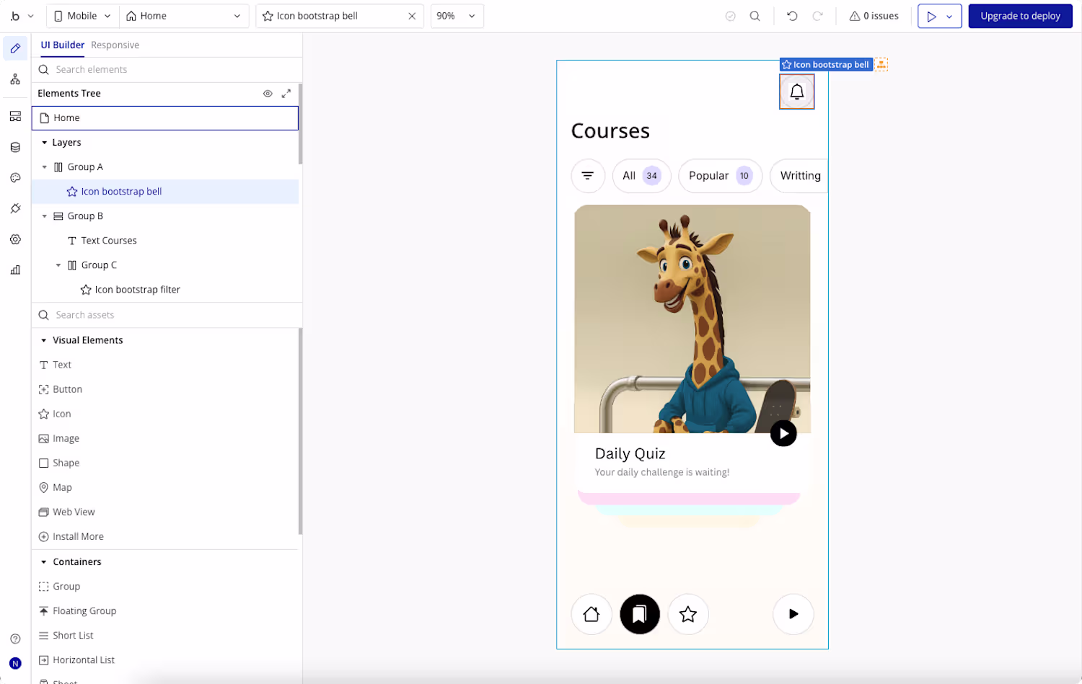The width and height of the screenshot is (1082, 684).
Task: Click the search magnifier in top bar
Action: pyautogui.click(x=755, y=16)
